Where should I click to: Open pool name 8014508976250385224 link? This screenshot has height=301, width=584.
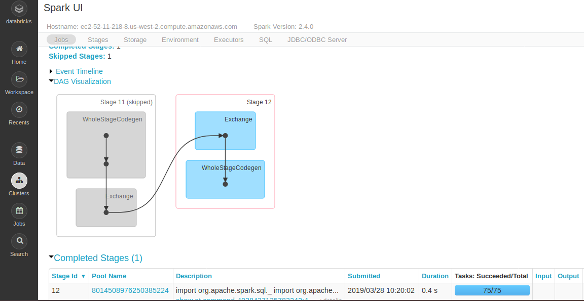(130, 290)
